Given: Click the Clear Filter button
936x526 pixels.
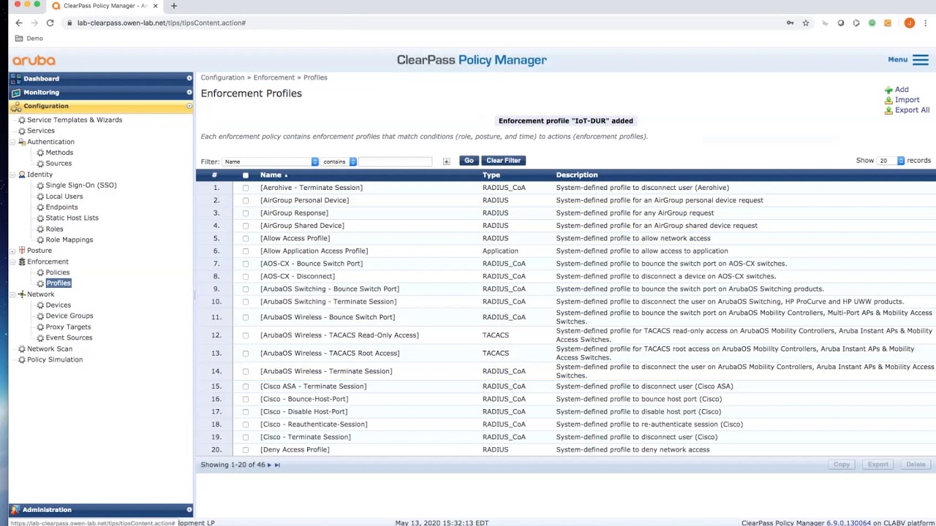Looking at the screenshot, I should click(x=503, y=161).
